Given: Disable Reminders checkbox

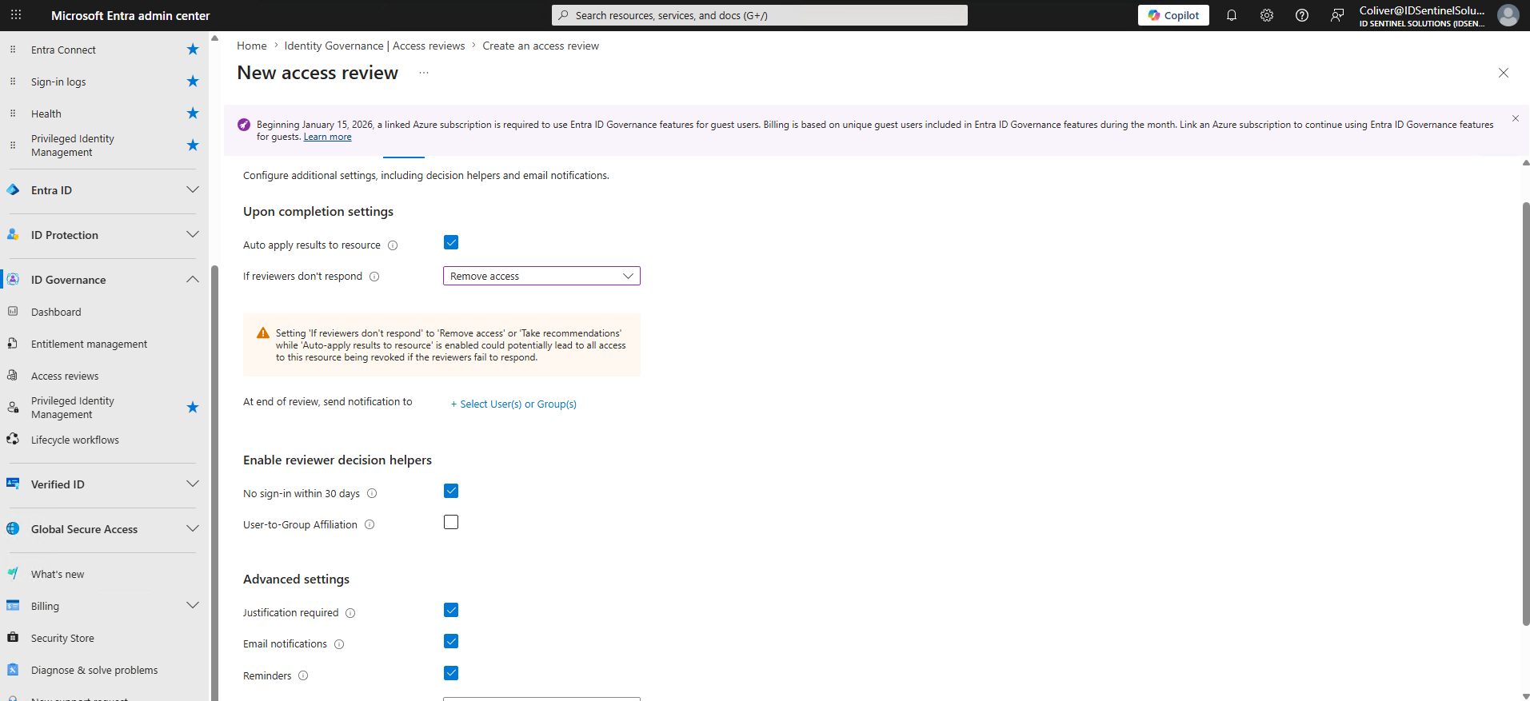Looking at the screenshot, I should point(451,673).
